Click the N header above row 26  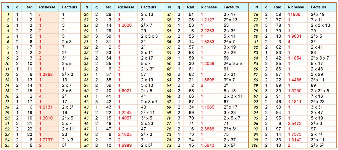tap(87, 7)
